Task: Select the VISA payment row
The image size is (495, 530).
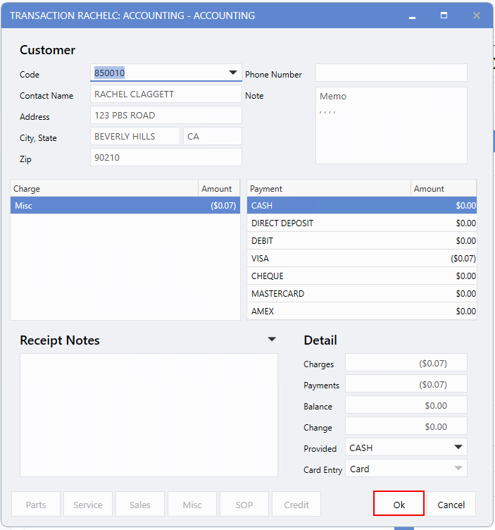Action: click(362, 259)
